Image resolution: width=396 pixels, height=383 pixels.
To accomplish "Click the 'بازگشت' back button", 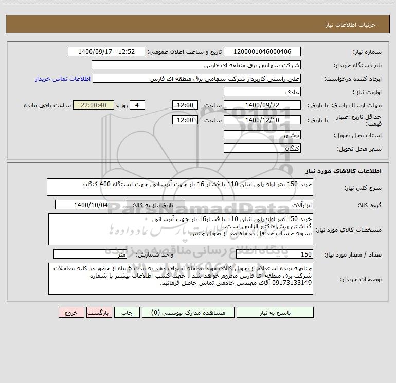I will pyautogui.click(x=99, y=312).
